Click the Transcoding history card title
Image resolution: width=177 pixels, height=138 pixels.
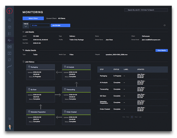(x=71, y=90)
